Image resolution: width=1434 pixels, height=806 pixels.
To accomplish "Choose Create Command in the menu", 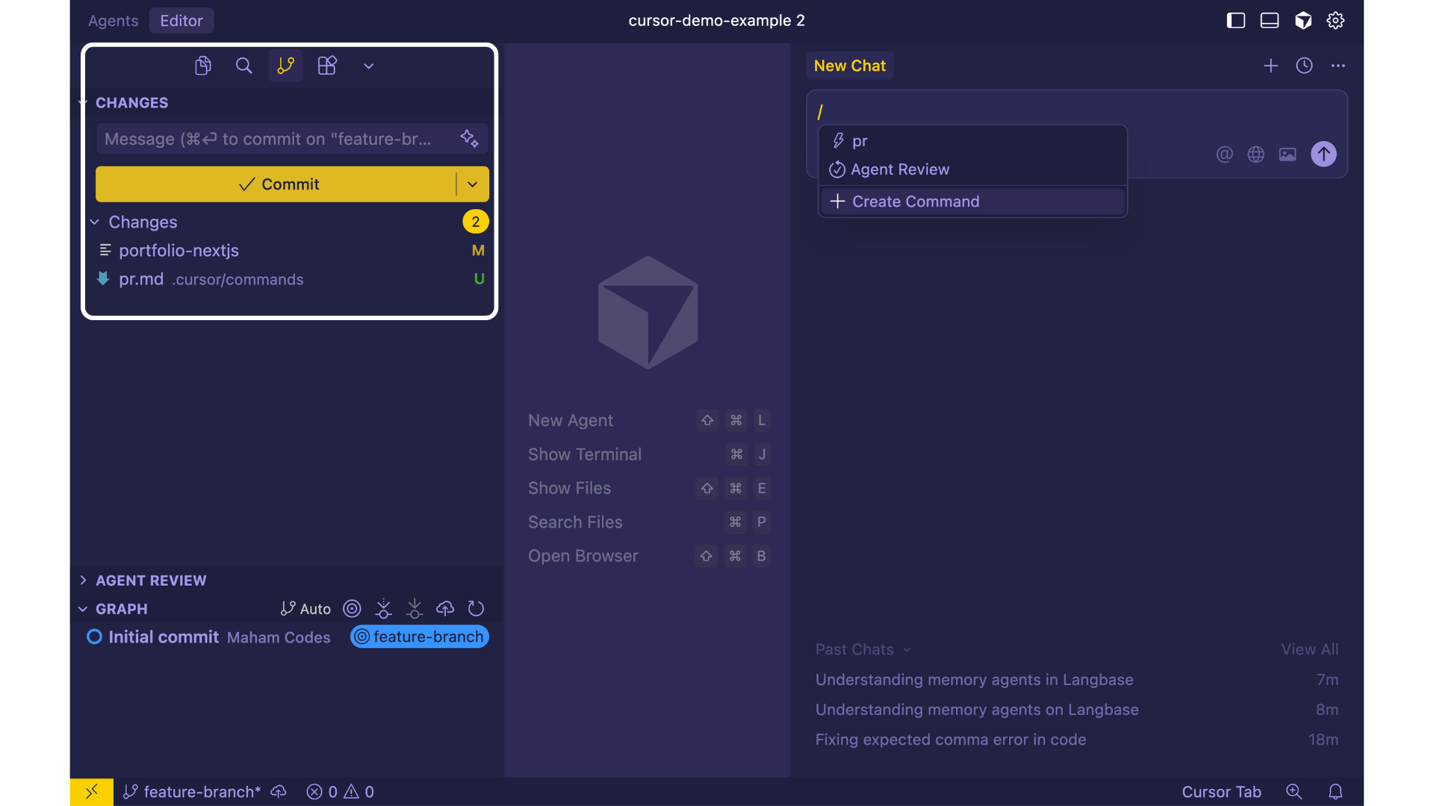I will click(916, 201).
